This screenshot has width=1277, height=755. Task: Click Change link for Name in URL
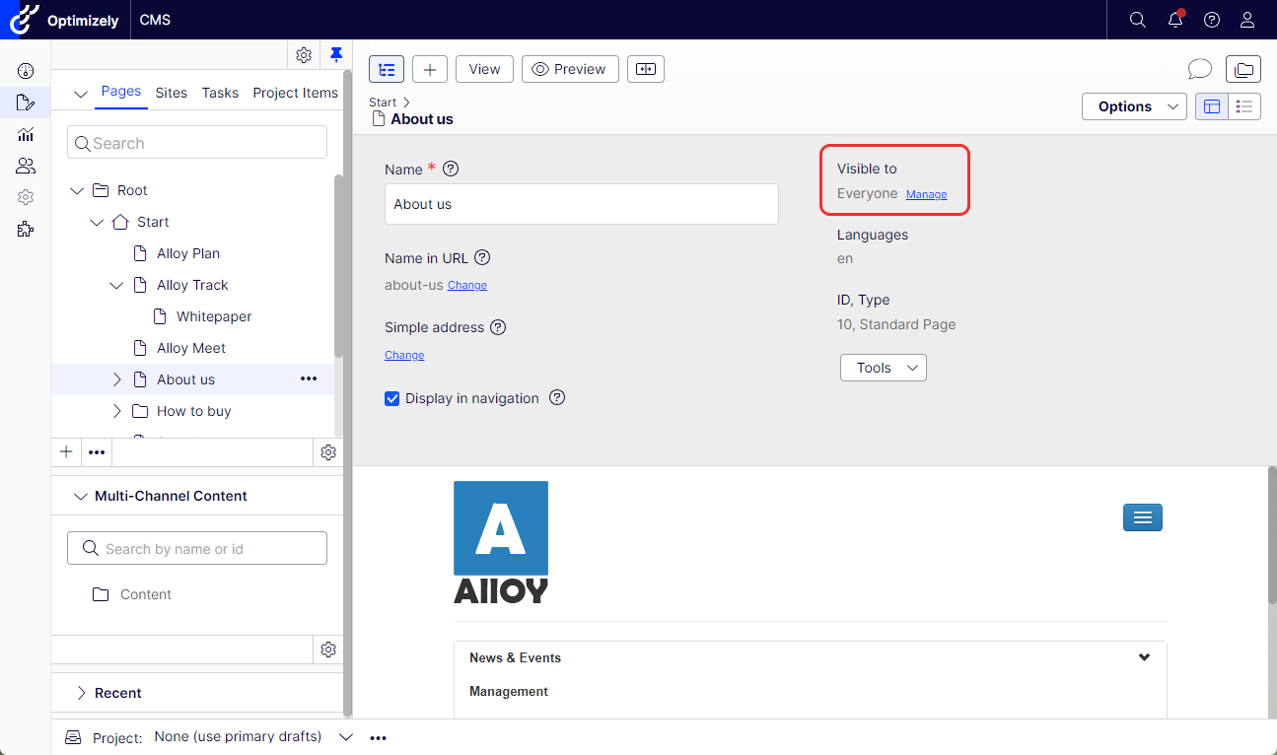[466, 286]
